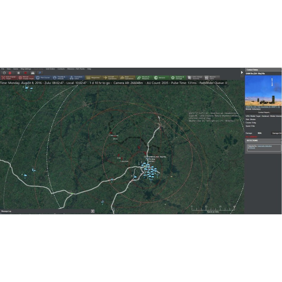Open the Sensors window

[x=160, y=78]
